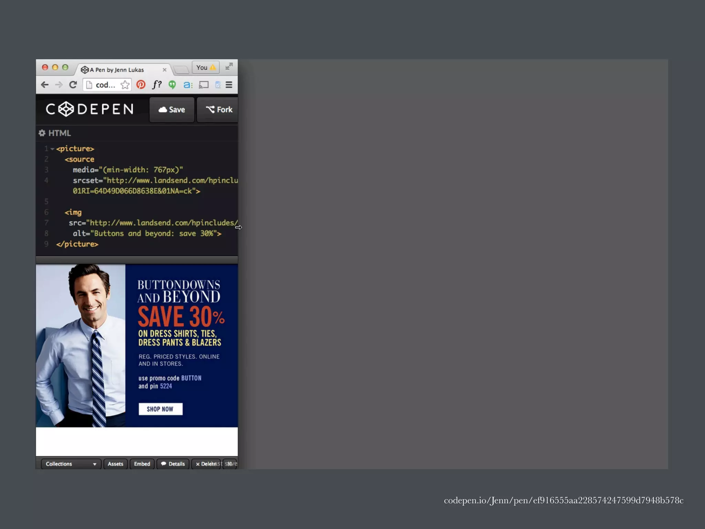Bookmark the page with the star icon
Screen dimensions: 705x529
125,85
